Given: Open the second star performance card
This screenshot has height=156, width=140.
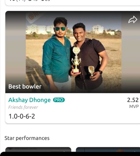Looking at the screenshot, I should pos(108,149).
